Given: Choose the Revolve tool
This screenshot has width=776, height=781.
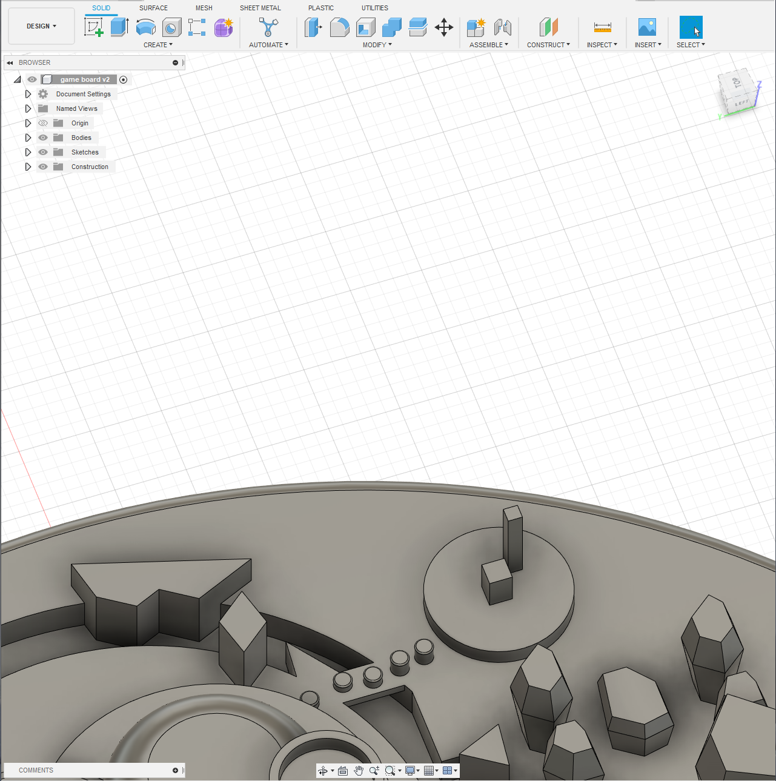Looking at the screenshot, I should [145, 27].
